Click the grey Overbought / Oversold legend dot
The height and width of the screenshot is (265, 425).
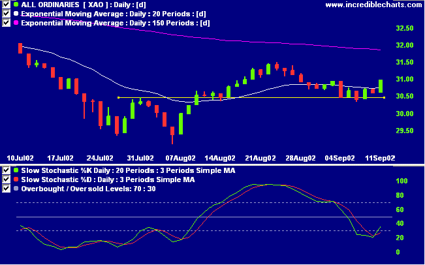tap(16, 189)
